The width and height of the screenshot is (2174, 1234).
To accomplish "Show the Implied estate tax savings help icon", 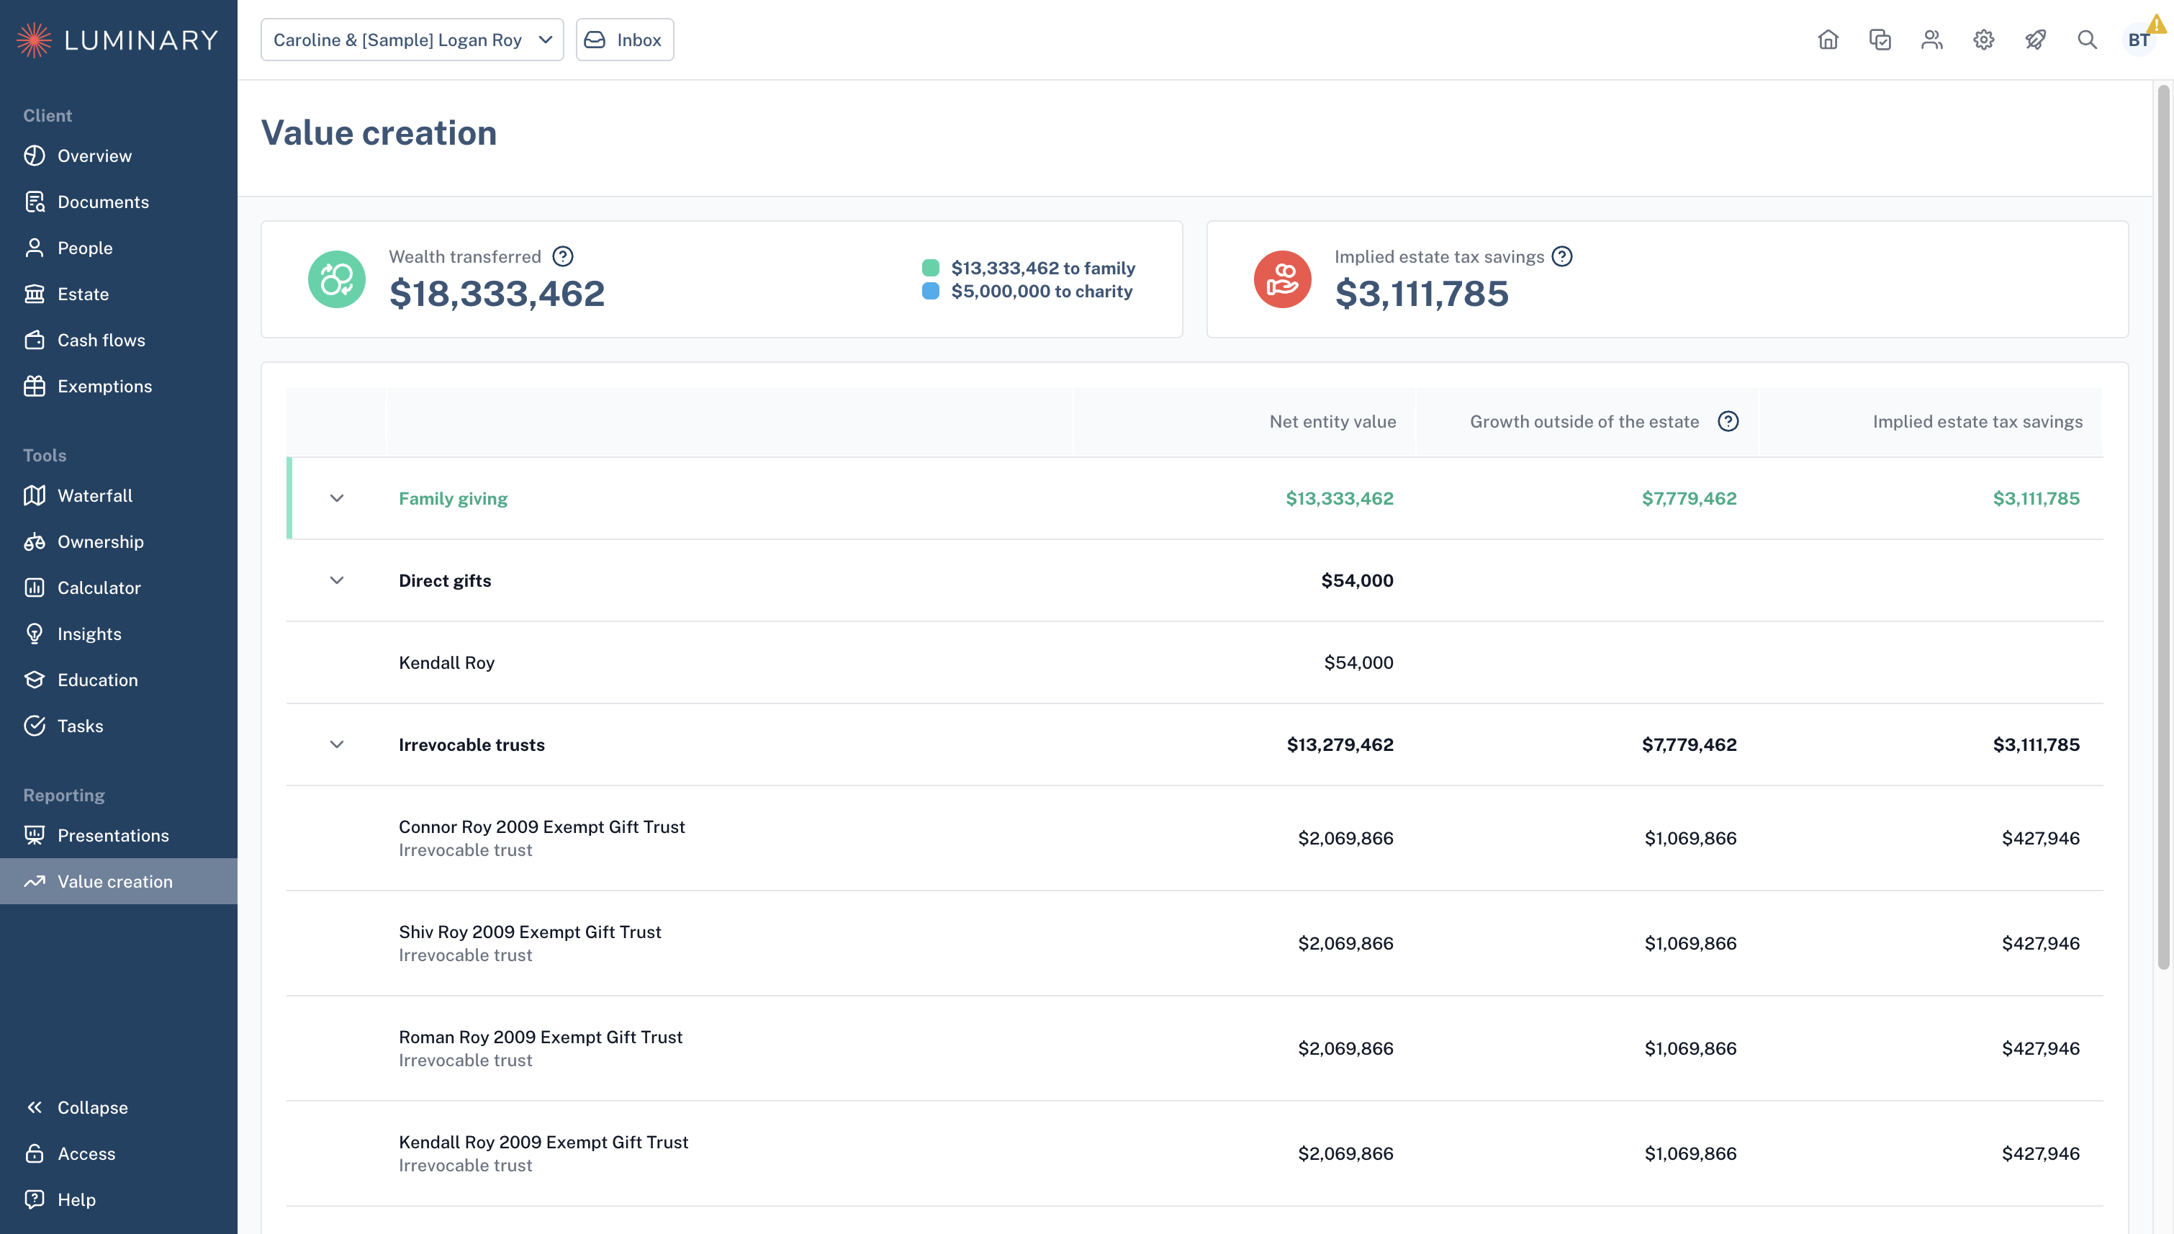I will click(x=1562, y=256).
